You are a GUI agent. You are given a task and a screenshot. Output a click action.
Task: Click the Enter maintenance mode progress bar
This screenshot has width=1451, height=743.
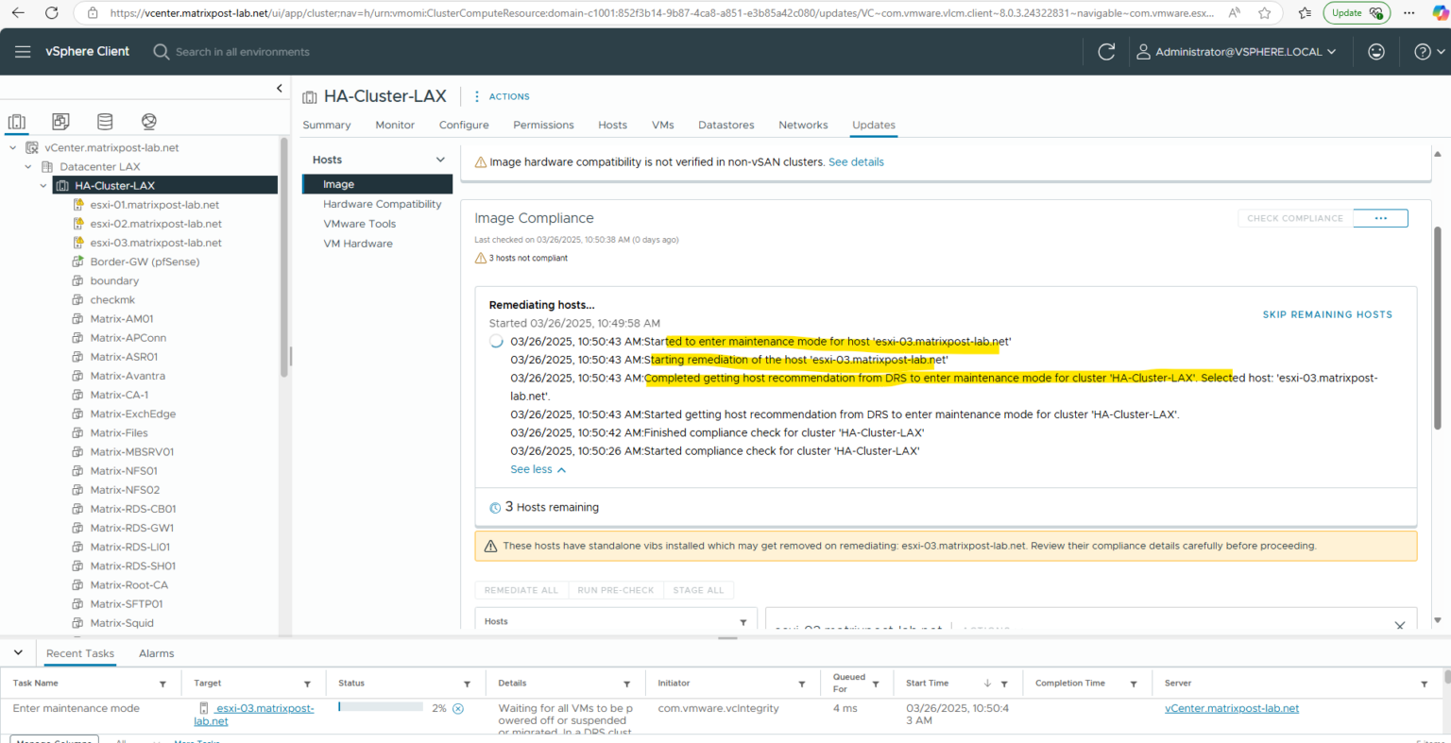[380, 705]
